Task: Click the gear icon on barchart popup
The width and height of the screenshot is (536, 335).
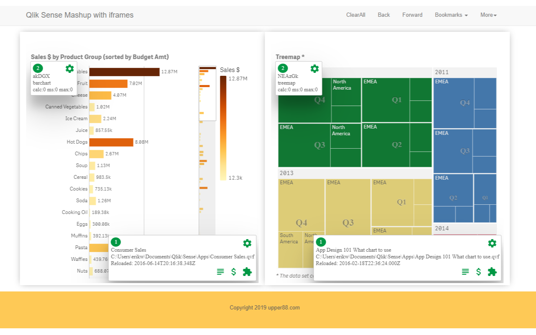Action: (x=70, y=69)
